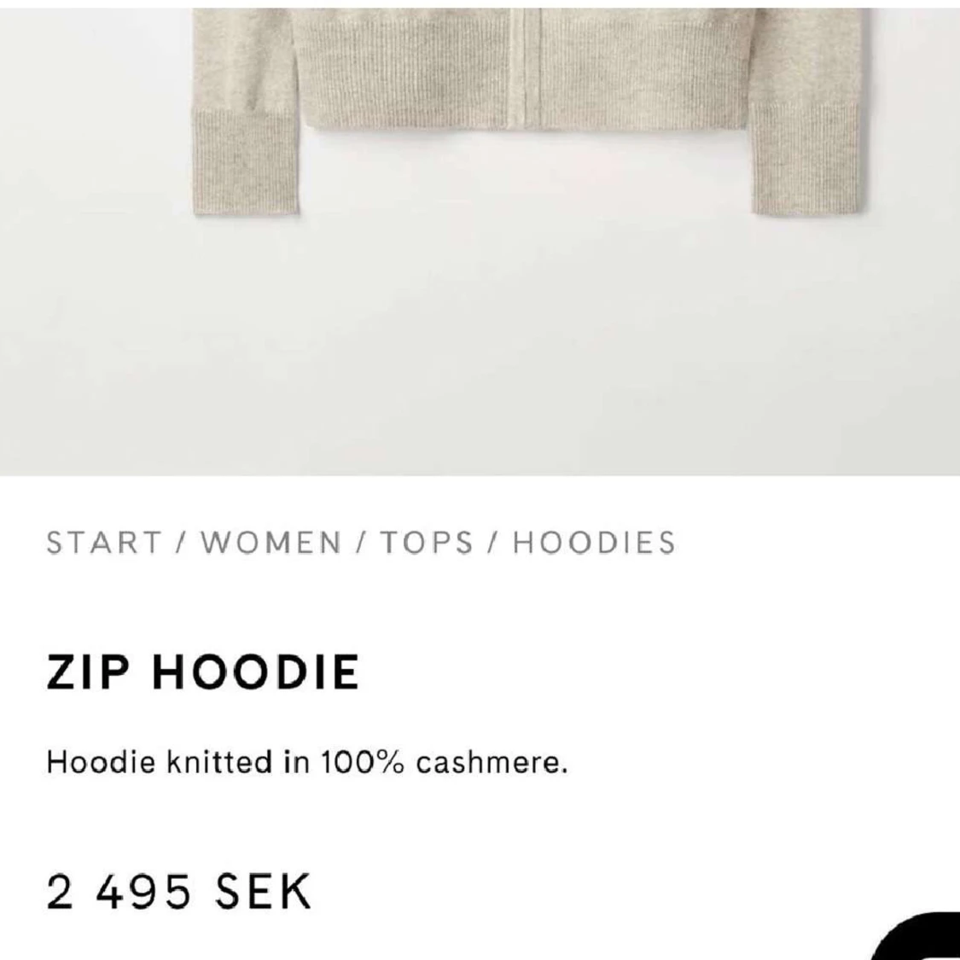Tap the hoodie's right sleeve cuff
The image size is (960, 960).
coord(805,160)
